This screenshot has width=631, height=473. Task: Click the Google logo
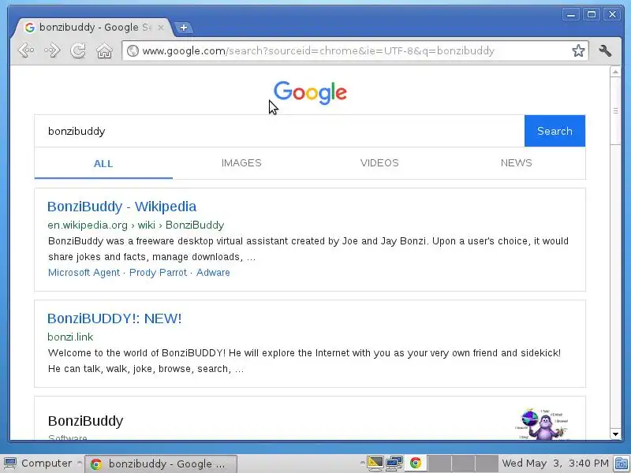click(x=310, y=92)
